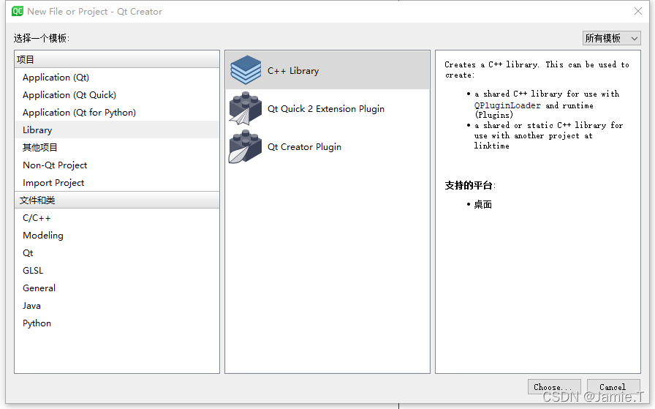Select the 其他项目 category
This screenshot has width=655, height=409.
click(x=117, y=148)
